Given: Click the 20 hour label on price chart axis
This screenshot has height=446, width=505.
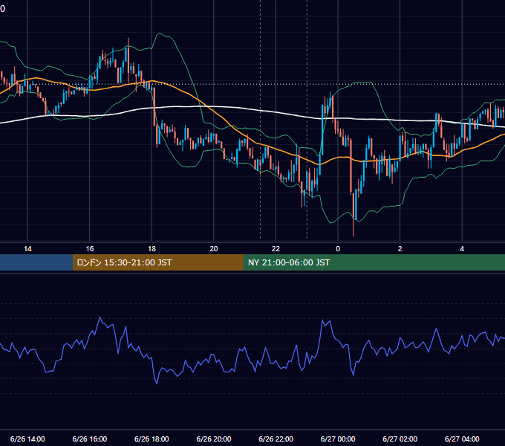Looking at the screenshot, I should point(214,249).
